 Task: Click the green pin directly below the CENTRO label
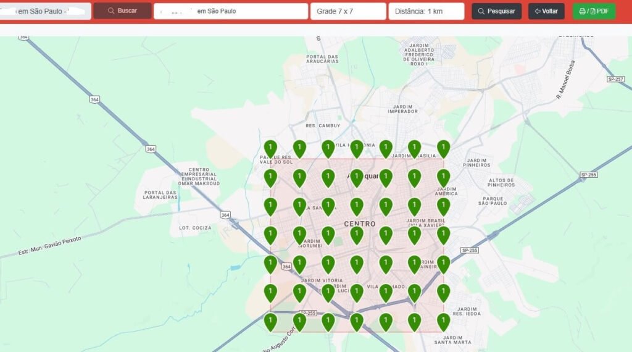pos(357,235)
